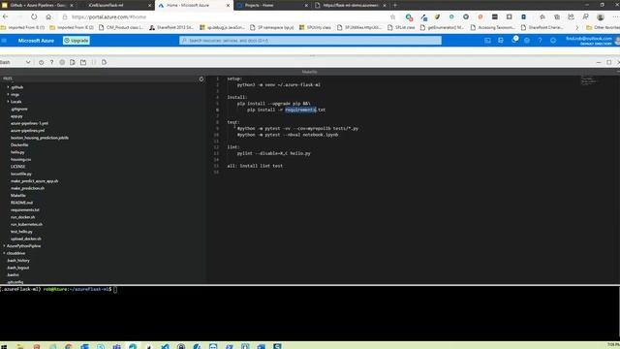Expand the Locals folder

click(x=8, y=102)
